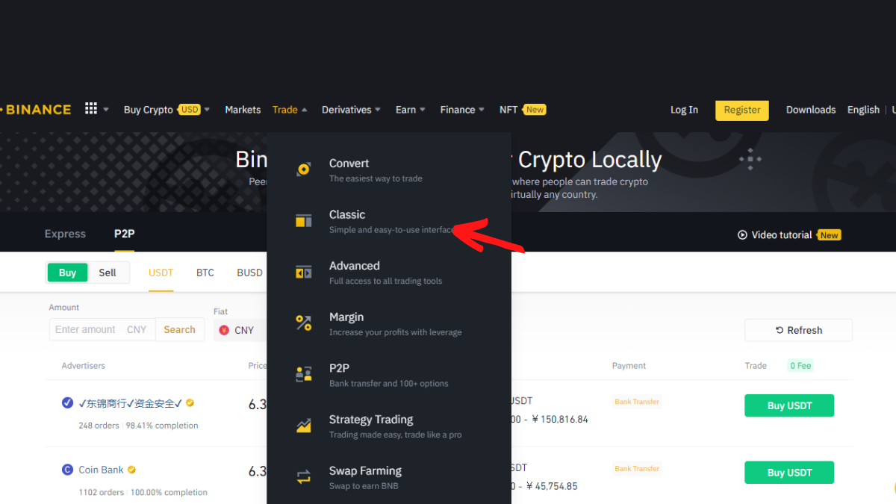The image size is (896, 504).
Task: Switch to the Express tab
Action: click(65, 234)
